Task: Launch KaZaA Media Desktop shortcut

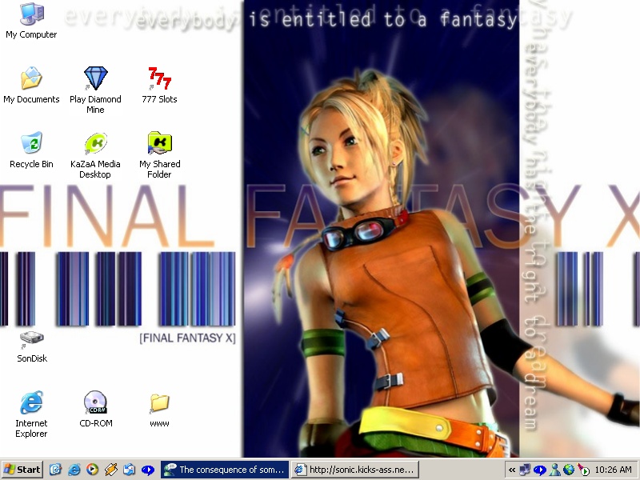Action: (95, 144)
